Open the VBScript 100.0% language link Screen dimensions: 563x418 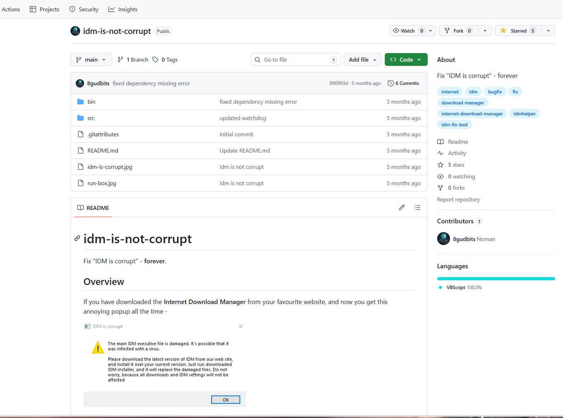point(461,287)
